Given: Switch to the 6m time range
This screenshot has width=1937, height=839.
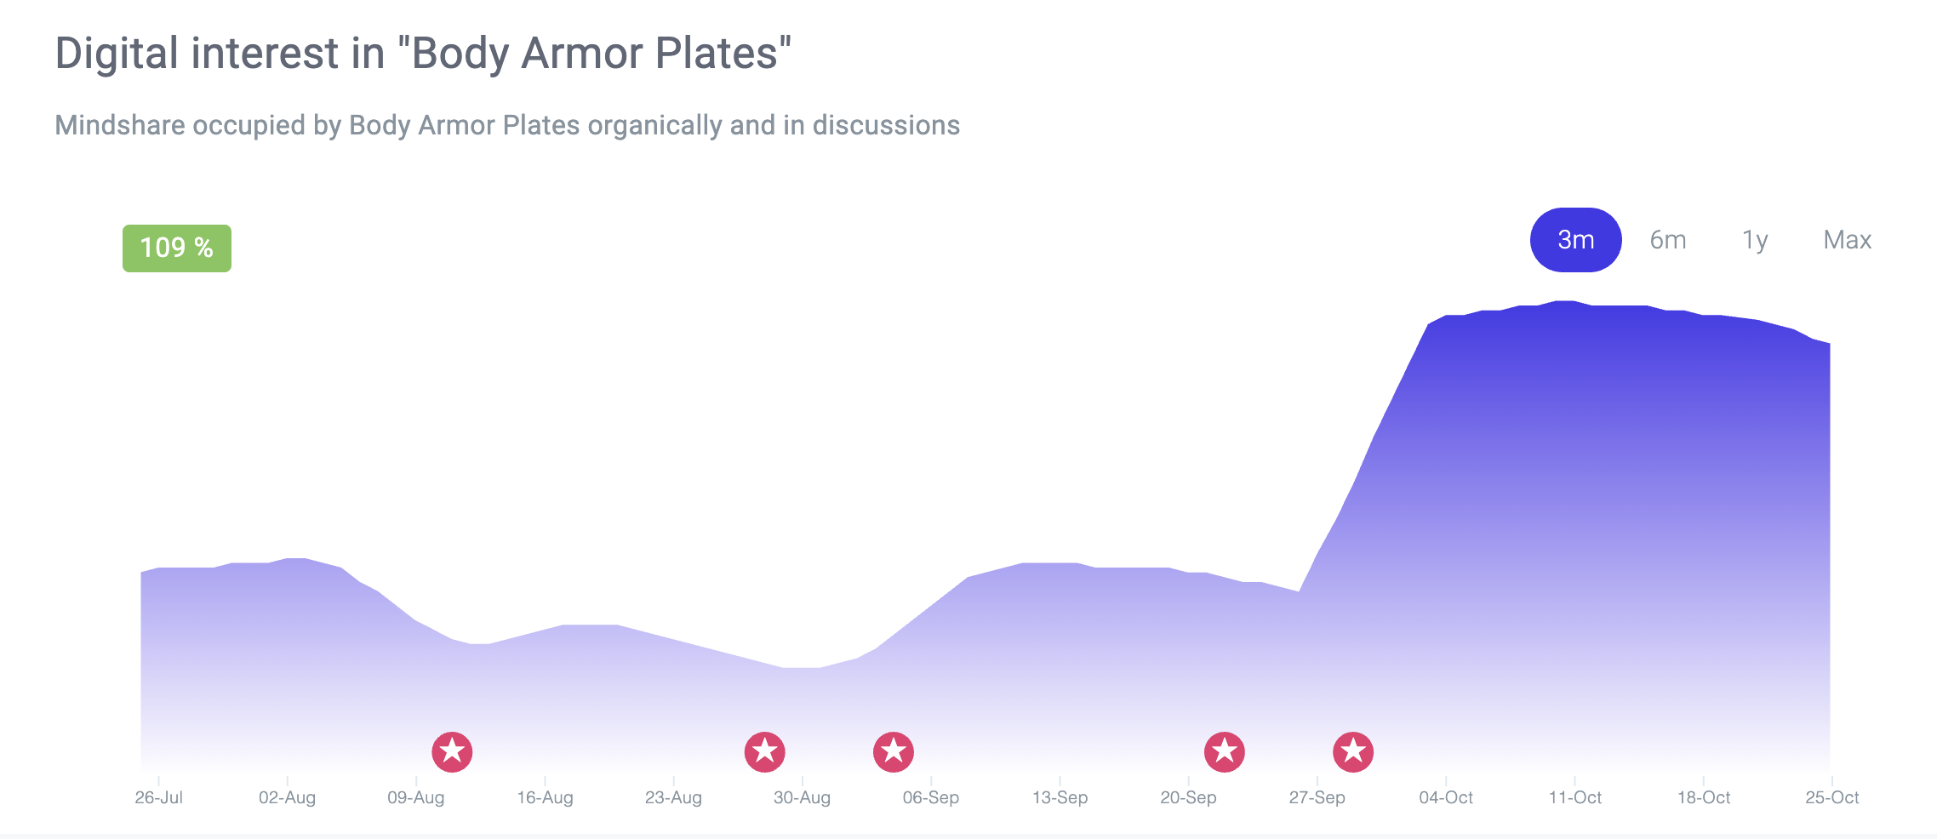Looking at the screenshot, I should (1668, 240).
